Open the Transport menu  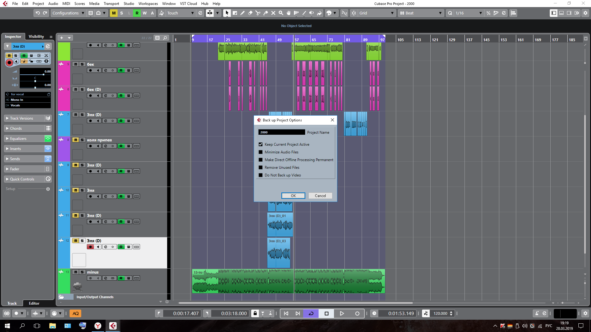tap(111, 4)
